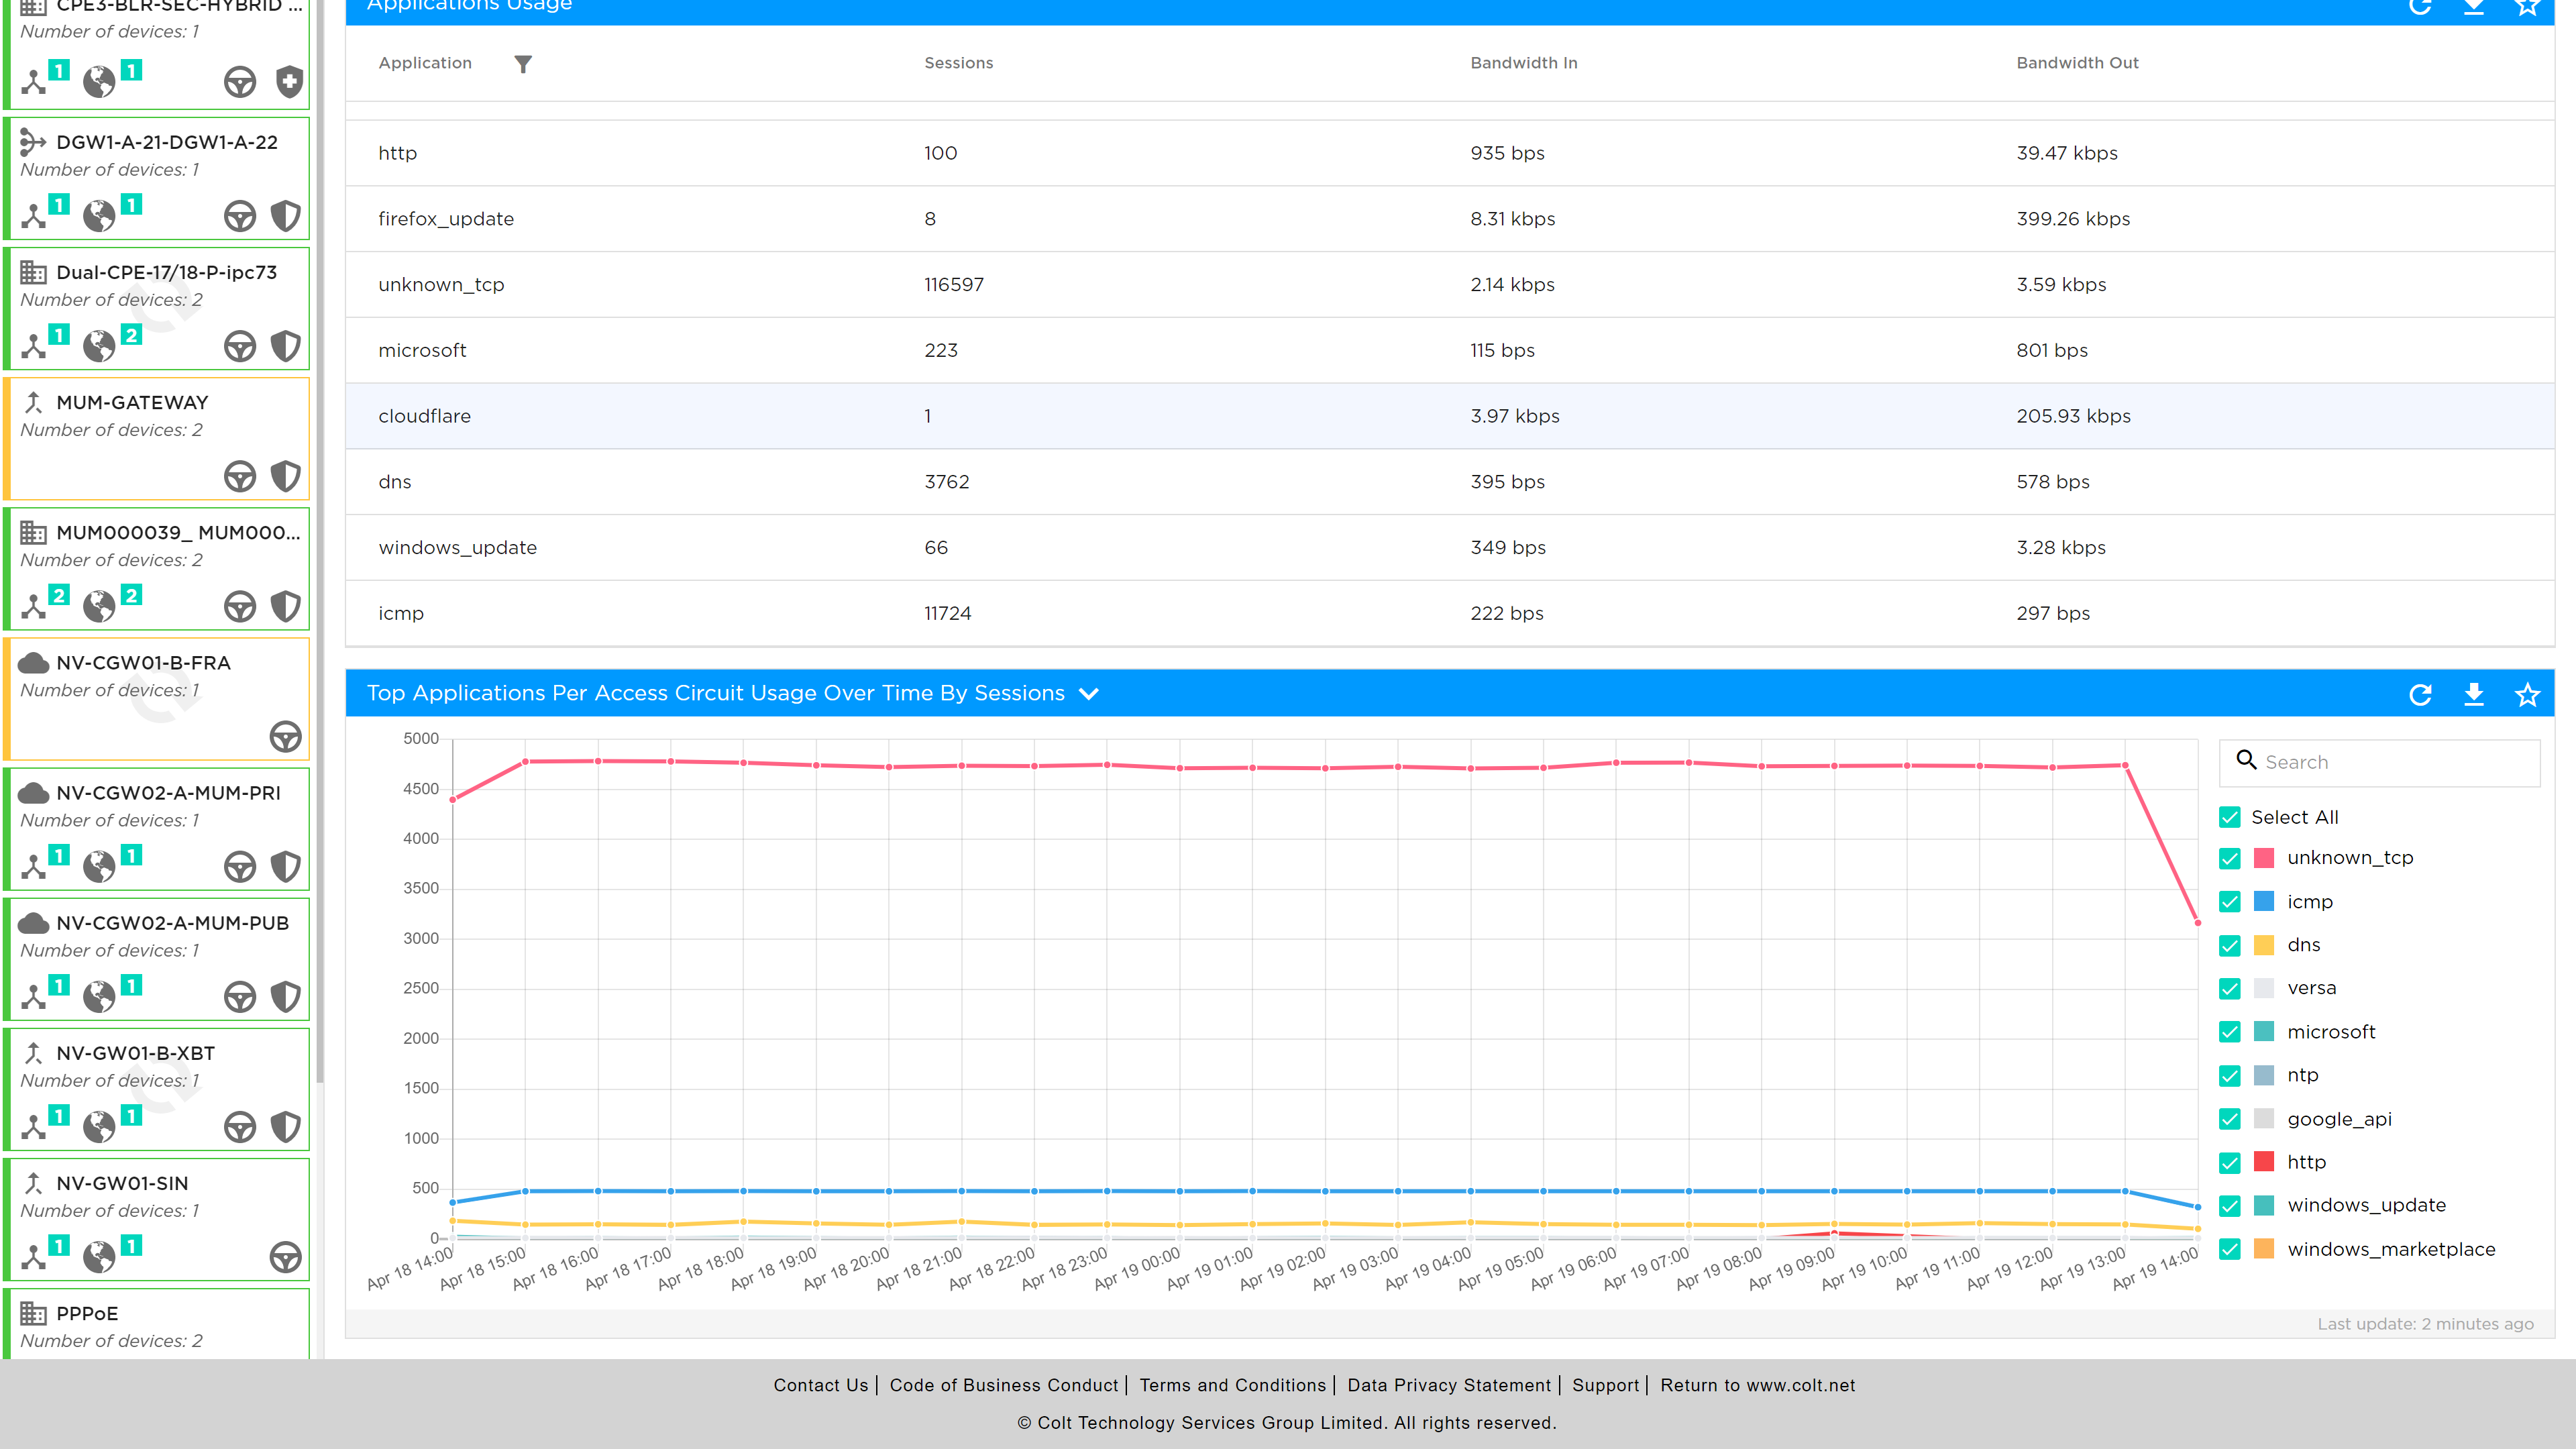Open shield icon for MUM-GATEWAY

point(286,476)
